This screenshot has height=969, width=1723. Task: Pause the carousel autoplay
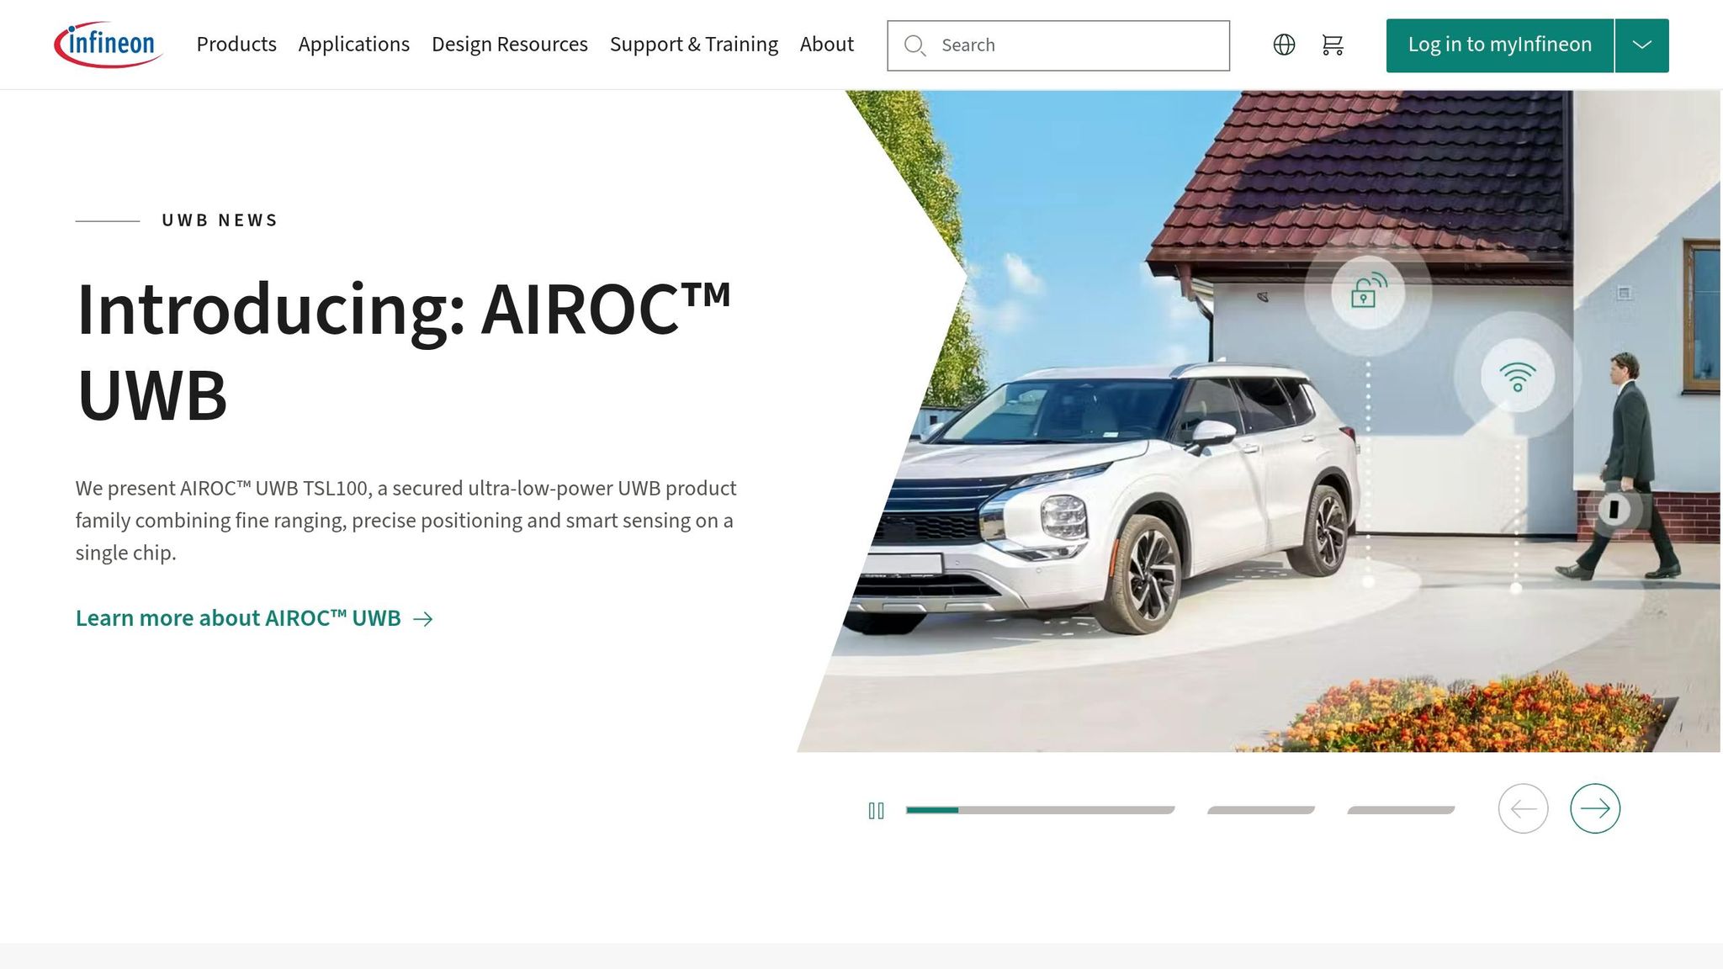(876, 810)
